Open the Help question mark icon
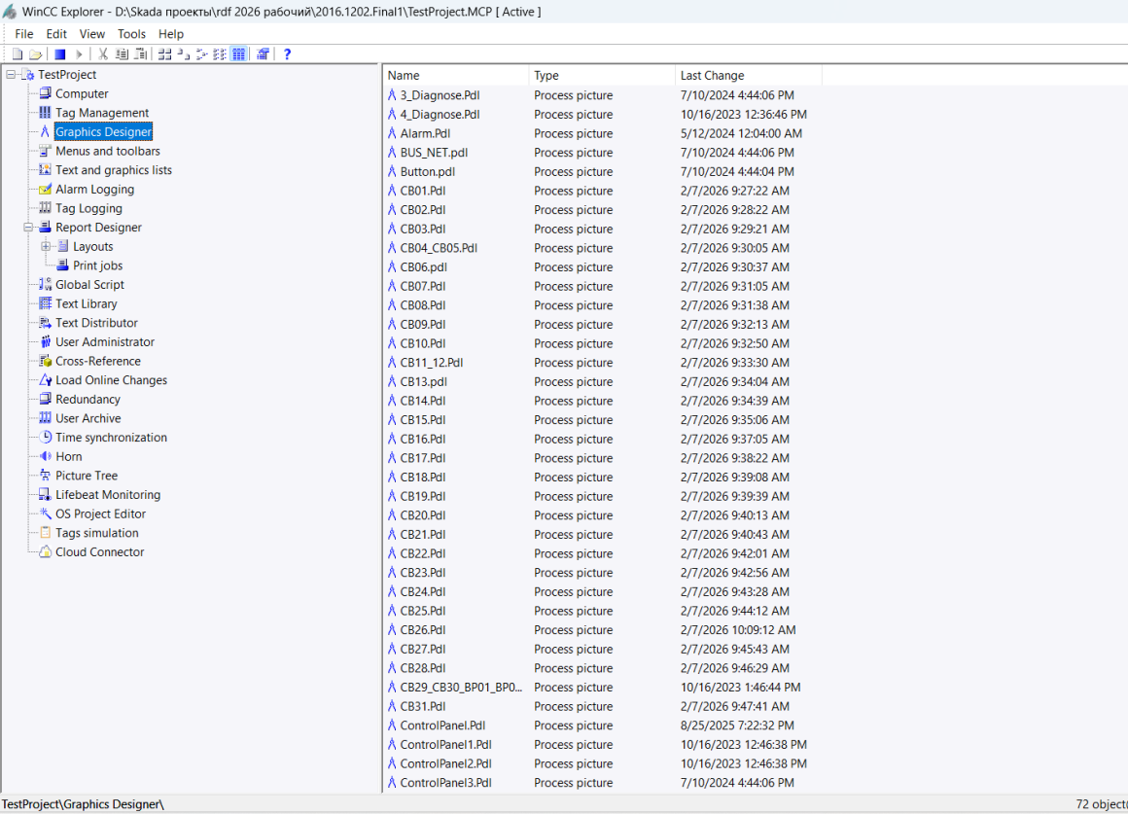This screenshot has height=814, width=1128. pyautogui.click(x=287, y=54)
